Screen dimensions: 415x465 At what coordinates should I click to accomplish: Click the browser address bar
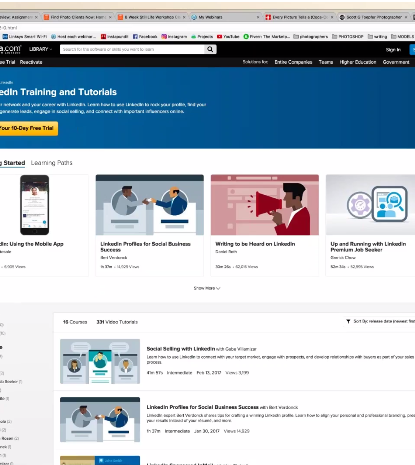coord(207,28)
